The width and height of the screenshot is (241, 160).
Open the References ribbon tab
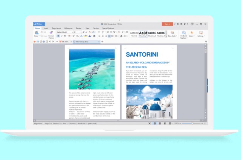pyautogui.click(x=68, y=28)
